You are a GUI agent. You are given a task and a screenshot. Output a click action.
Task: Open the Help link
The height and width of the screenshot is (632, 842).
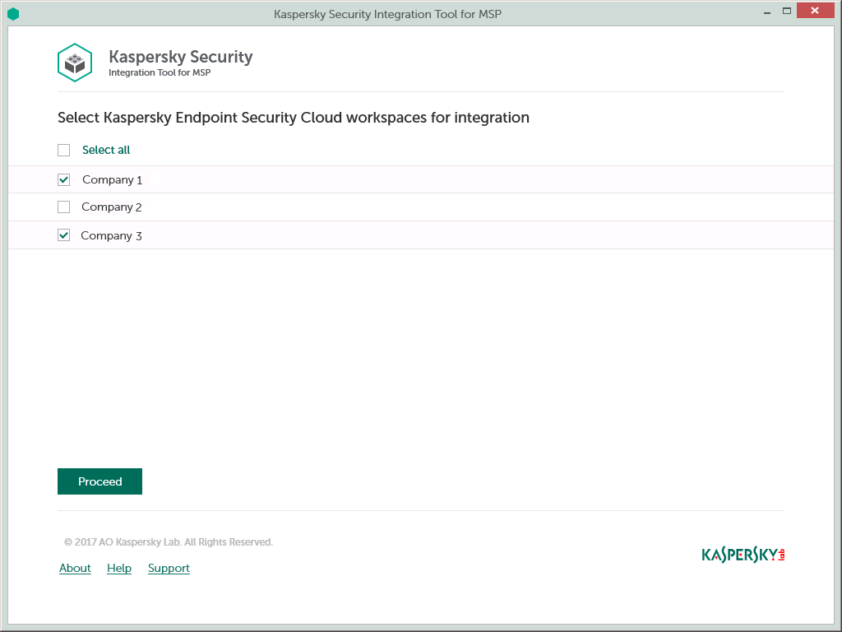(119, 569)
